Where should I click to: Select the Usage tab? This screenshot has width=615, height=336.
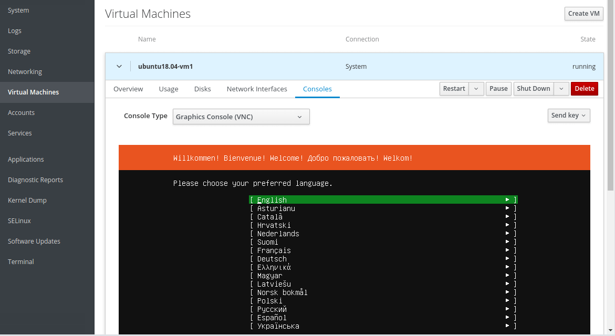(169, 89)
